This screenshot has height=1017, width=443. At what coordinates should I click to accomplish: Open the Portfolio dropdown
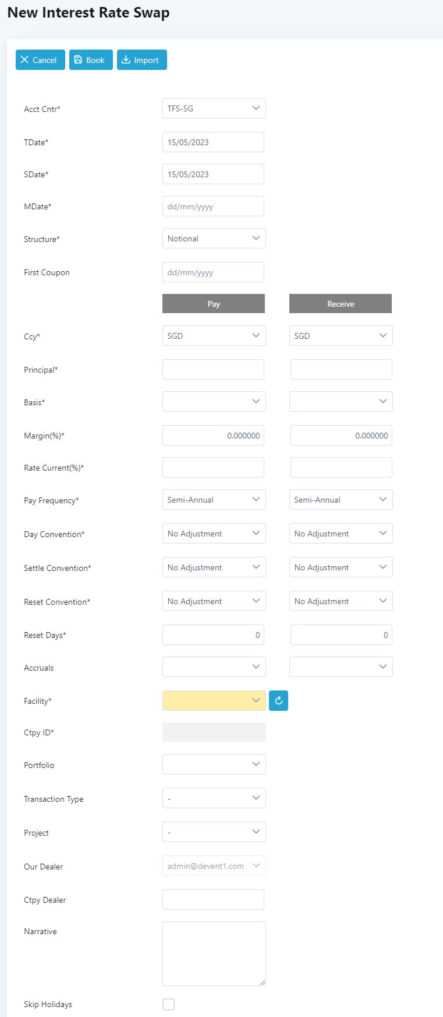click(x=214, y=764)
